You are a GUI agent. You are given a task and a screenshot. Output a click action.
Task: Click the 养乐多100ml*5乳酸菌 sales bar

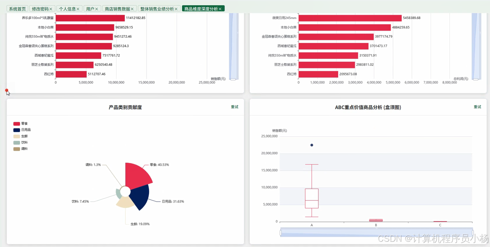90,18
